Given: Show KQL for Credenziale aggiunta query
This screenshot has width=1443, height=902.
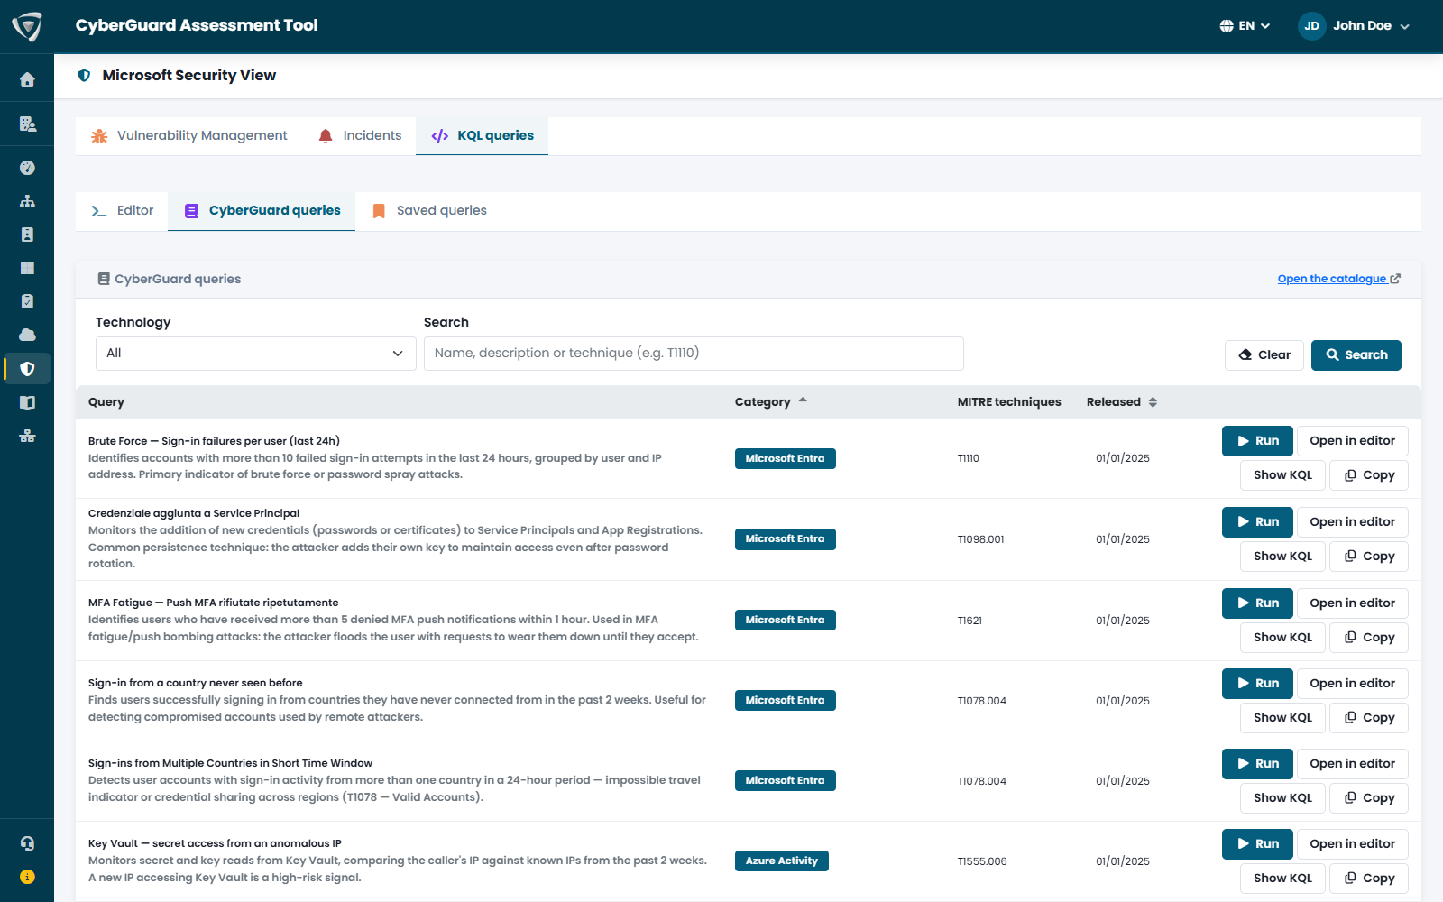Looking at the screenshot, I should pyautogui.click(x=1282, y=557).
